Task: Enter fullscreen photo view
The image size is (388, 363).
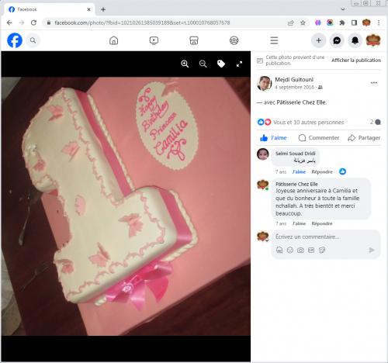Action: (x=239, y=64)
